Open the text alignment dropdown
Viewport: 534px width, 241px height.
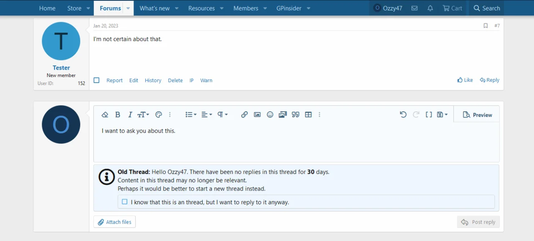click(x=207, y=115)
